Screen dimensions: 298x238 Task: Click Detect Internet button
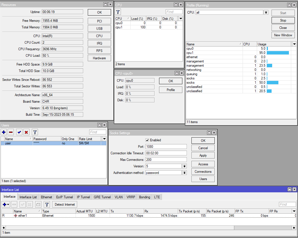click(65, 205)
